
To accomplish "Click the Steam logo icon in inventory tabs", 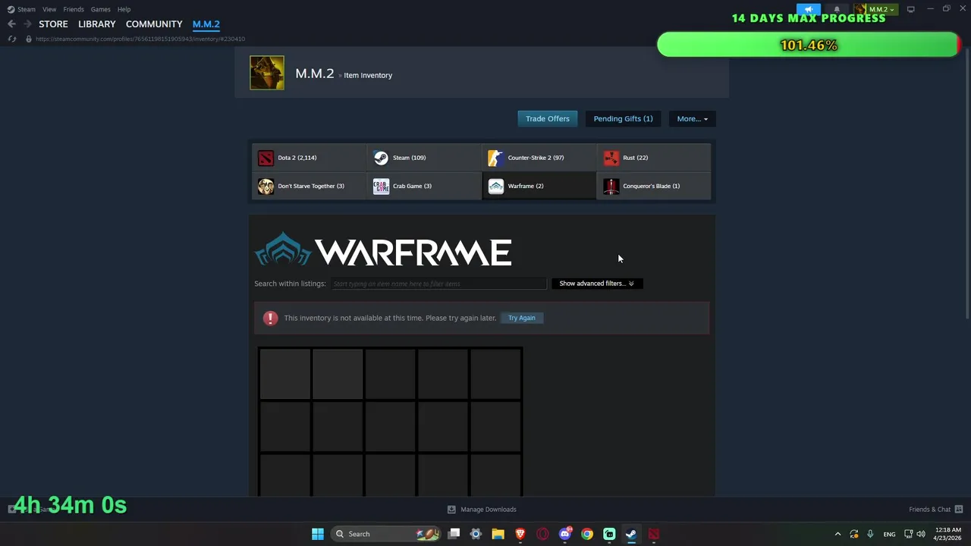I will point(381,158).
